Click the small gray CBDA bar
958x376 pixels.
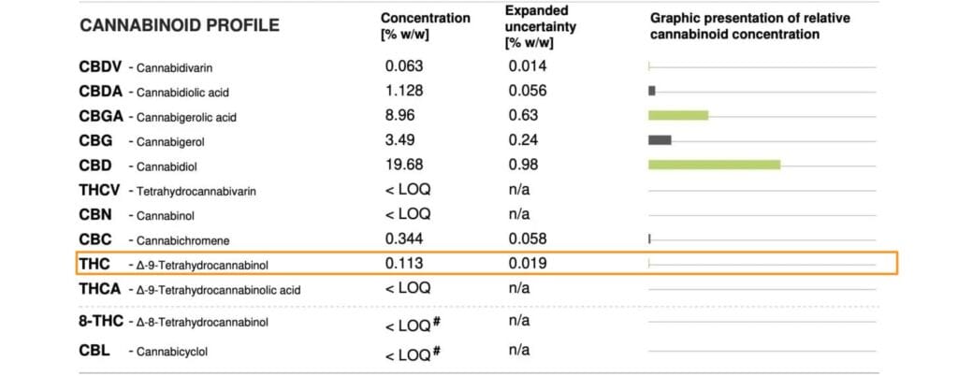pos(651,91)
